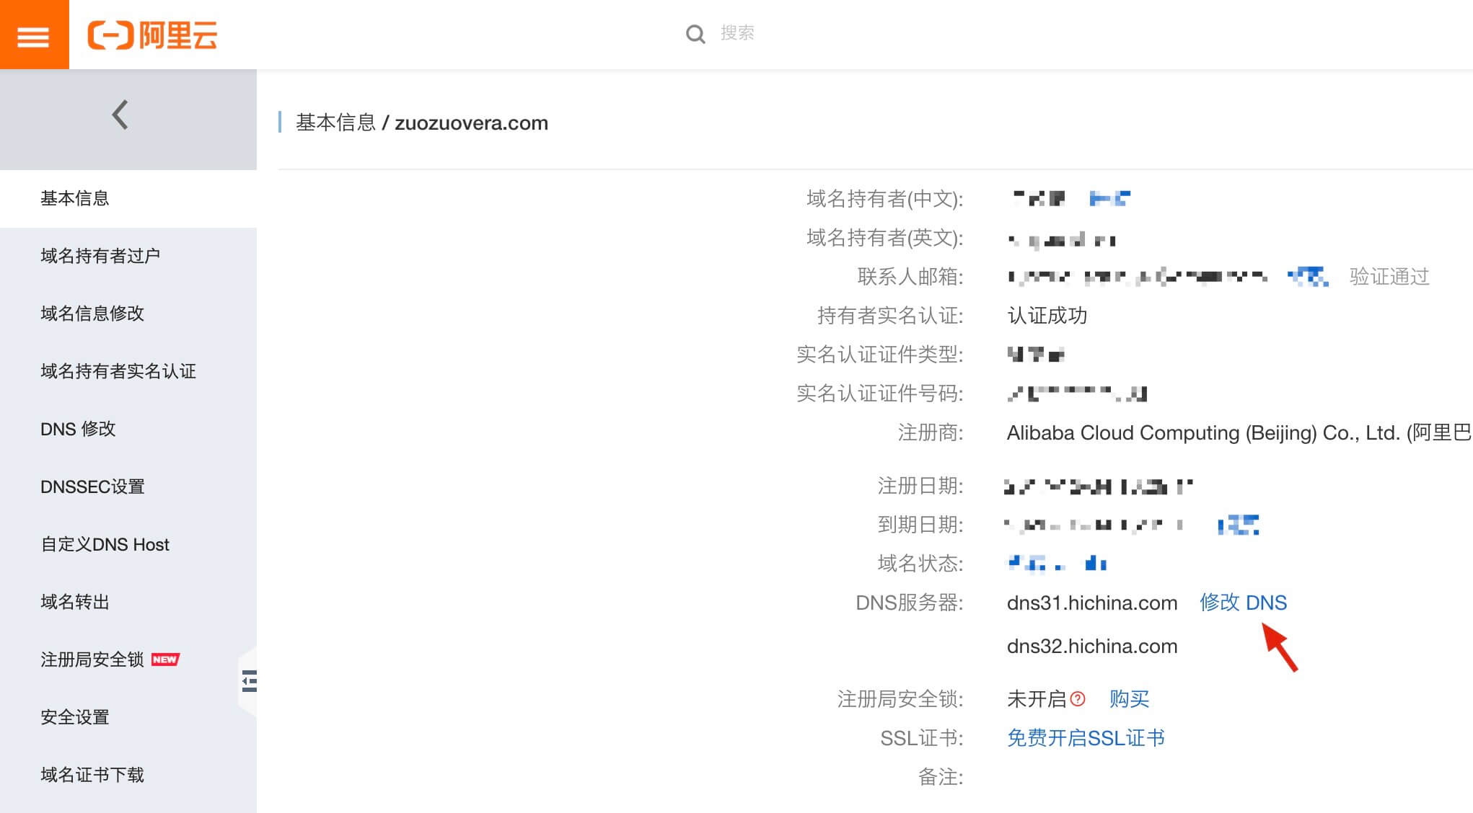Click the NEW badge beside 注册局安全锁
The height and width of the screenshot is (813, 1473).
[x=165, y=659]
